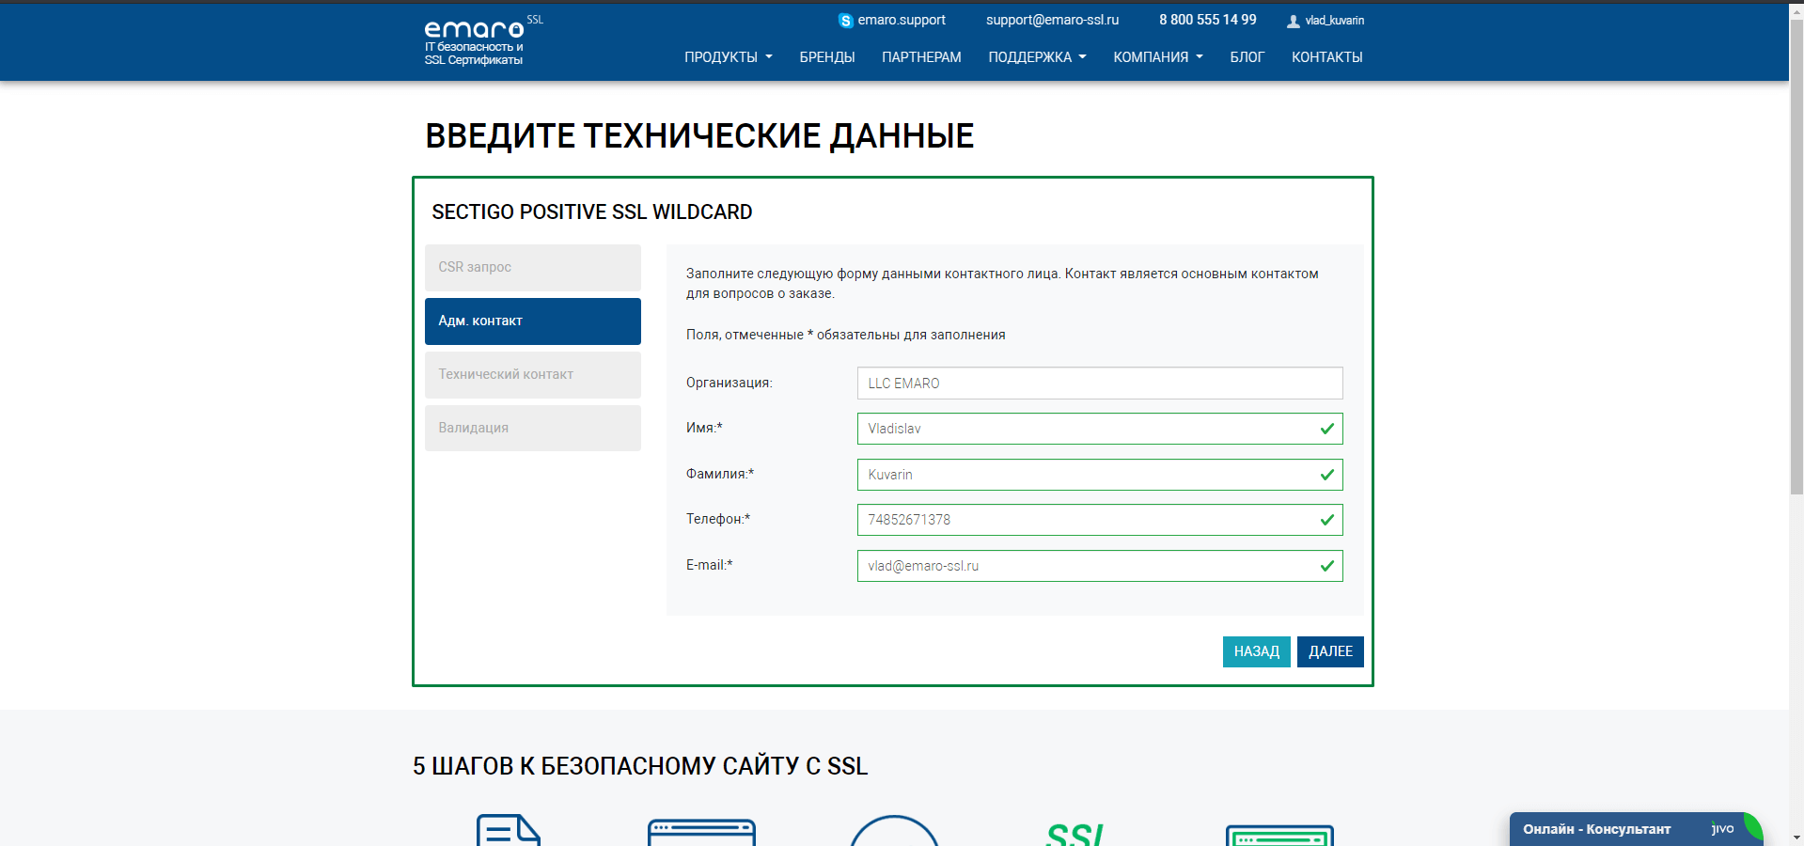Image resolution: width=1804 pixels, height=846 pixels.
Task: Go to the БРЕНДЫ page
Action: tap(827, 57)
